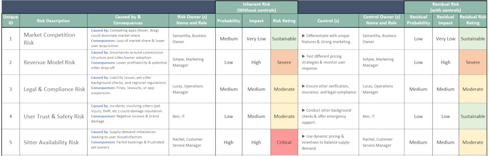Image resolution: width=489 pixels, height=156 pixels.
Task: Select the "Residual Risk (with controls)" group header
Action: click(x=446, y=7)
